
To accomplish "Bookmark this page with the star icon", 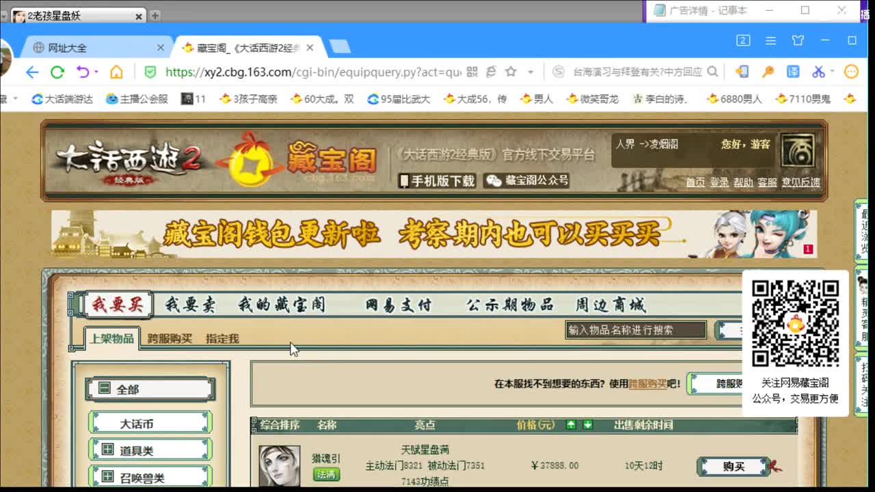I will tap(511, 72).
